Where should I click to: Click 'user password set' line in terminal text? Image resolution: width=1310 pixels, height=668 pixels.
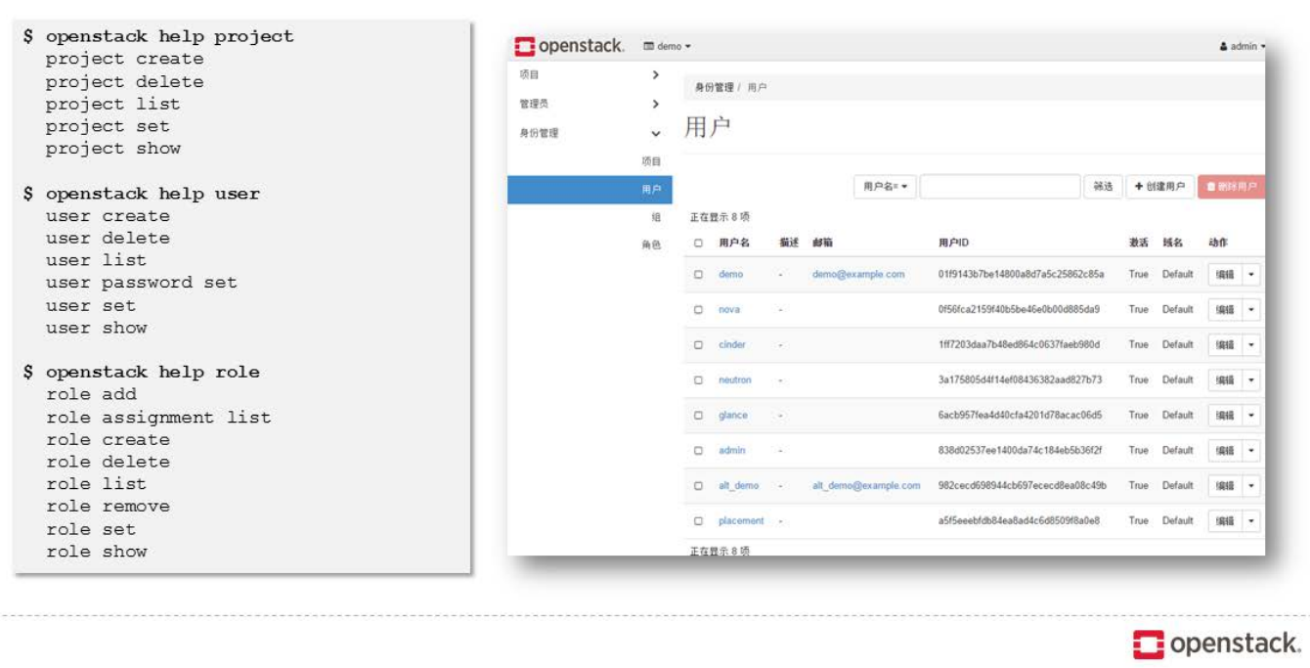click(x=141, y=283)
